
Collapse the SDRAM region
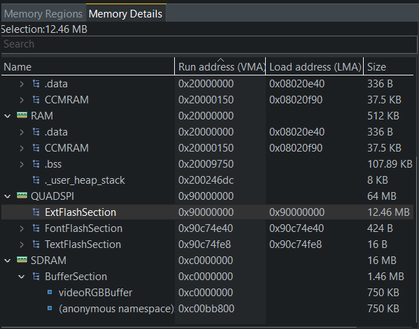[8, 261]
